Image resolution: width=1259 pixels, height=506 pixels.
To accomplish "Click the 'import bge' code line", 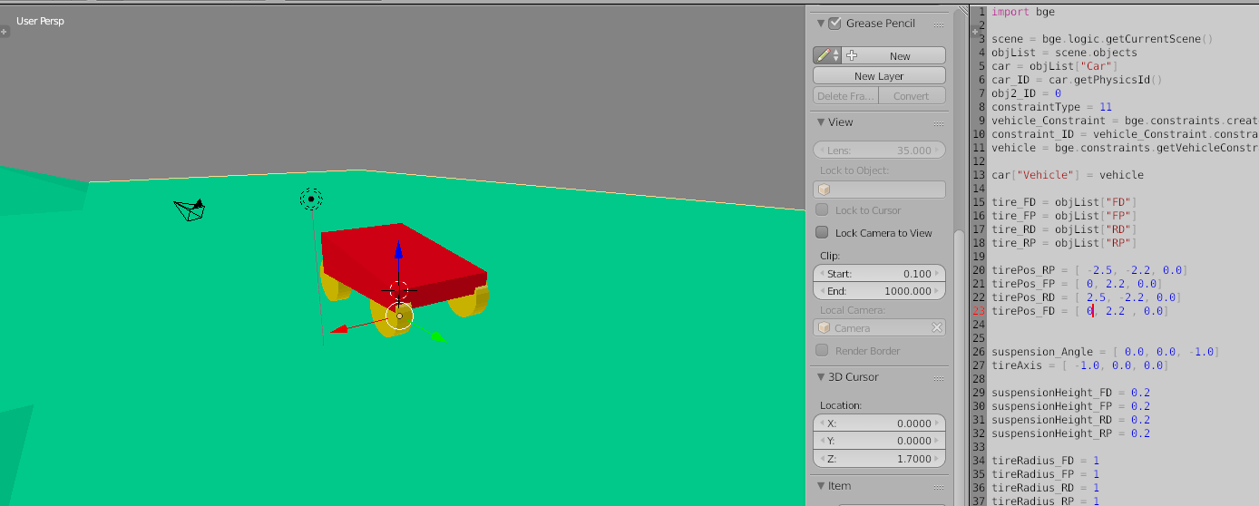I will [1023, 12].
